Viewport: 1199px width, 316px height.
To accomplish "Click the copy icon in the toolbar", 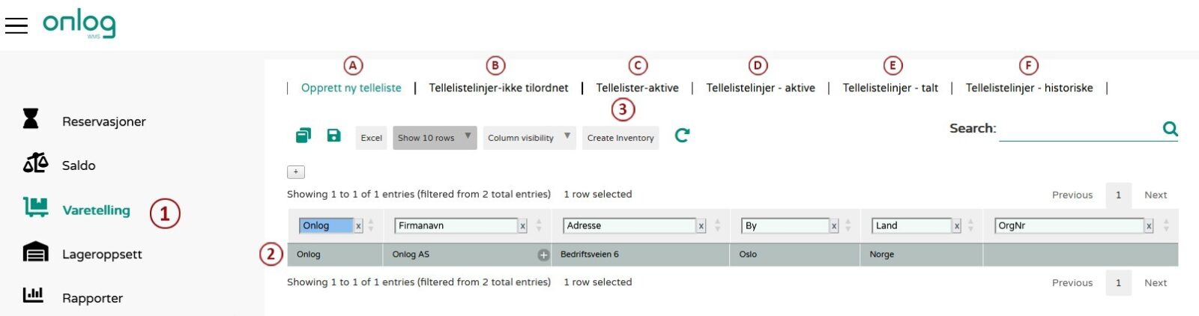I will 303,136.
